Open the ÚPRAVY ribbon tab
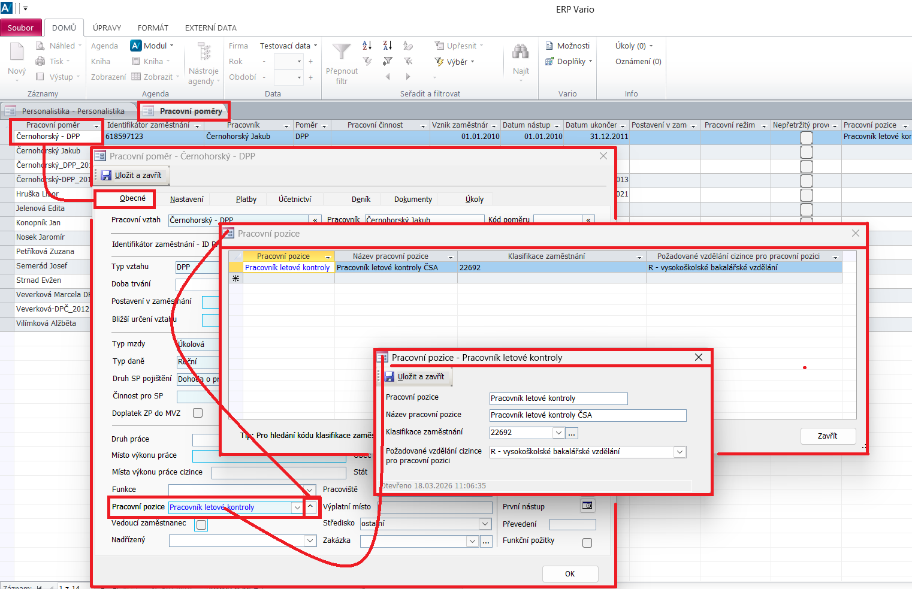 tap(107, 28)
